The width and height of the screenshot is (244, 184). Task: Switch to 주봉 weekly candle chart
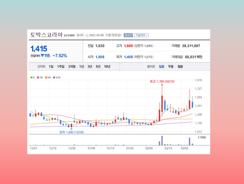point(171,67)
